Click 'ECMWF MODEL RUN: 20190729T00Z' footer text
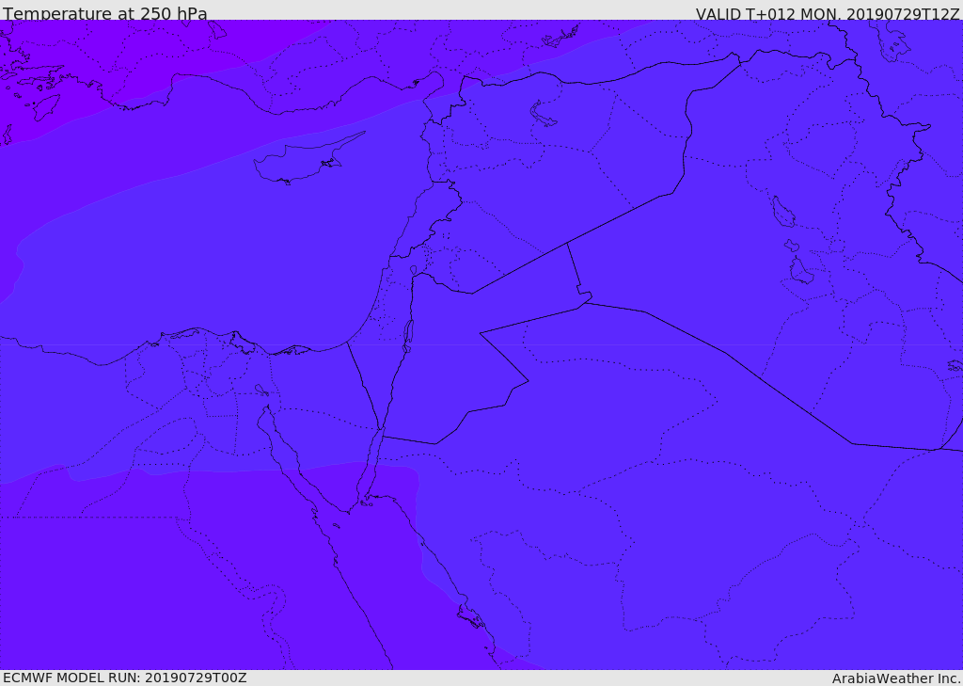The width and height of the screenshot is (963, 686). click(x=125, y=678)
